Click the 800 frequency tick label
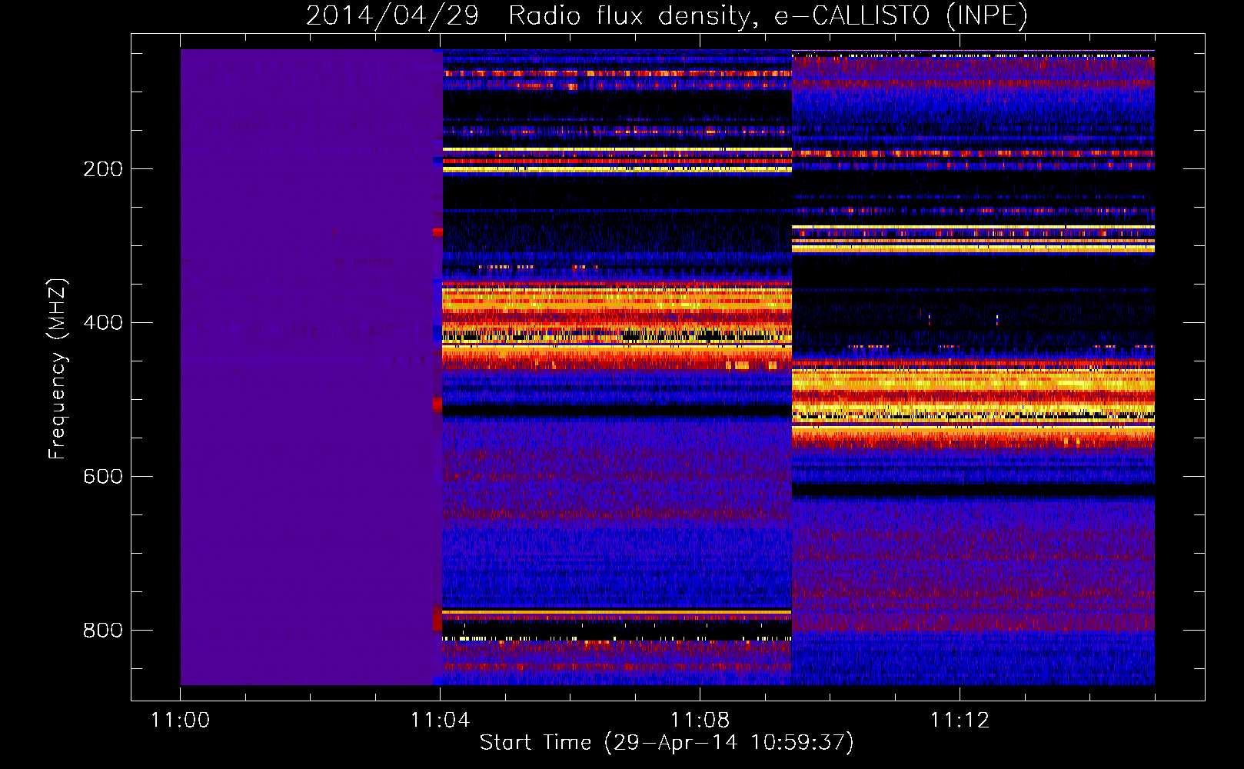The width and height of the screenshot is (1244, 769). tap(103, 631)
